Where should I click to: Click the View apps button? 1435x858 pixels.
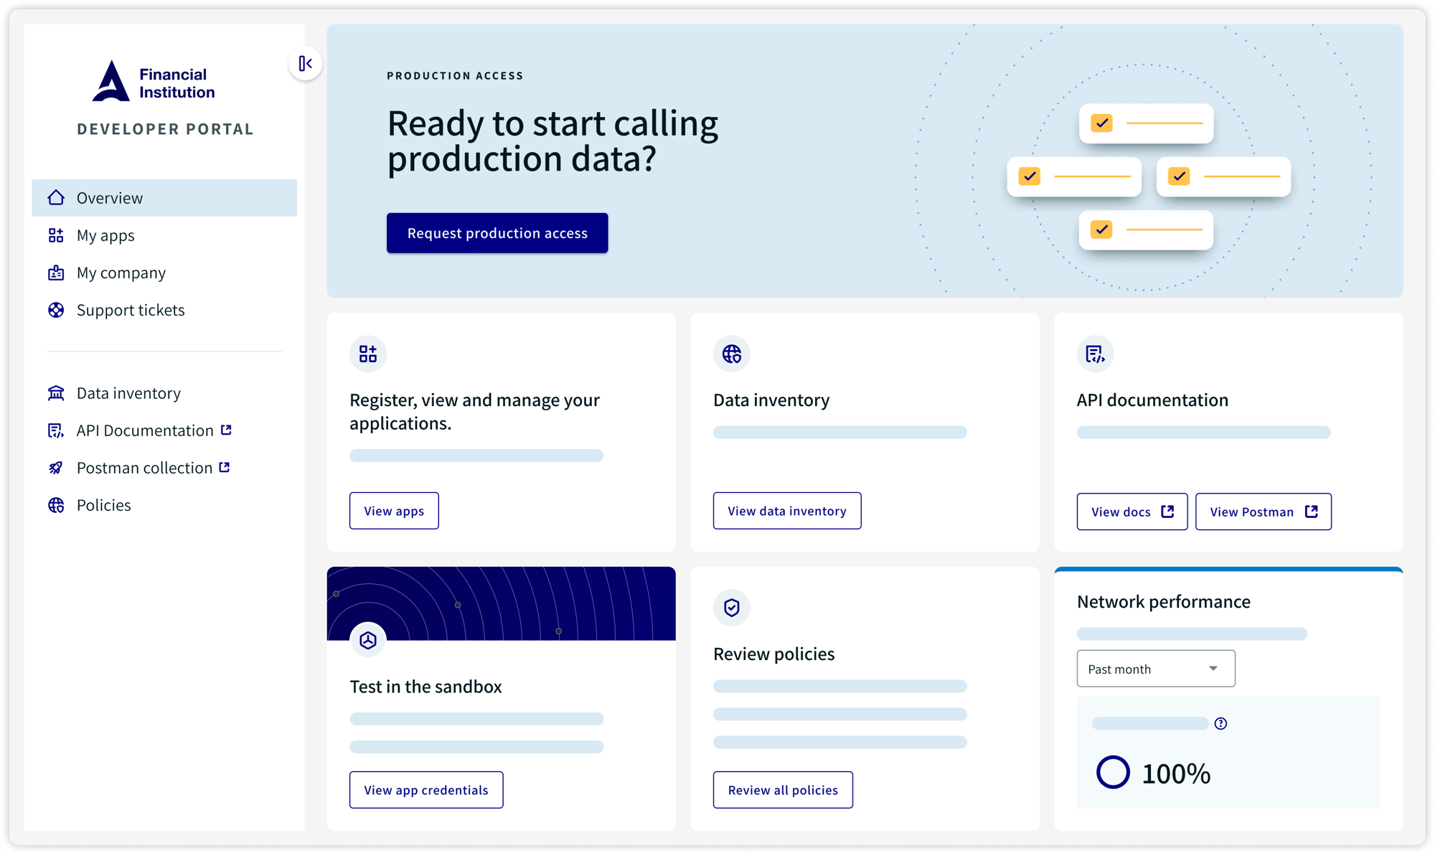[394, 510]
